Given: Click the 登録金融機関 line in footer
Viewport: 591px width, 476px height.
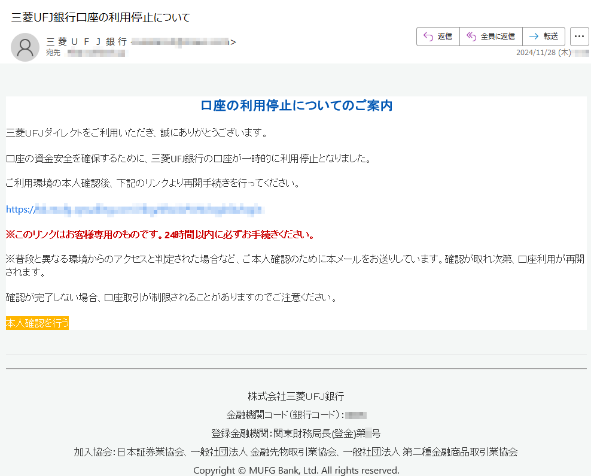Looking at the screenshot, I should point(296,433).
